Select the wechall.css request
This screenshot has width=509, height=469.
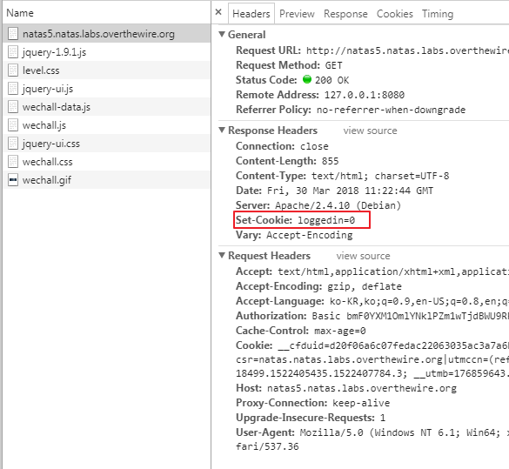(106, 161)
